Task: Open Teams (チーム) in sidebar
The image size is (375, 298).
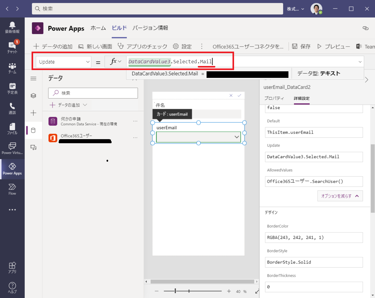Action: pos(12,68)
